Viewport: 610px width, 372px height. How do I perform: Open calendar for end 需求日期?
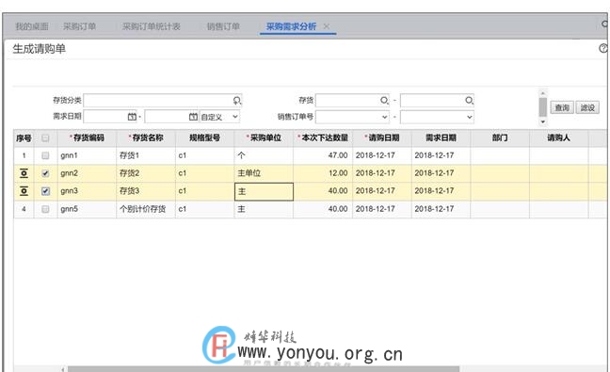coord(193,117)
